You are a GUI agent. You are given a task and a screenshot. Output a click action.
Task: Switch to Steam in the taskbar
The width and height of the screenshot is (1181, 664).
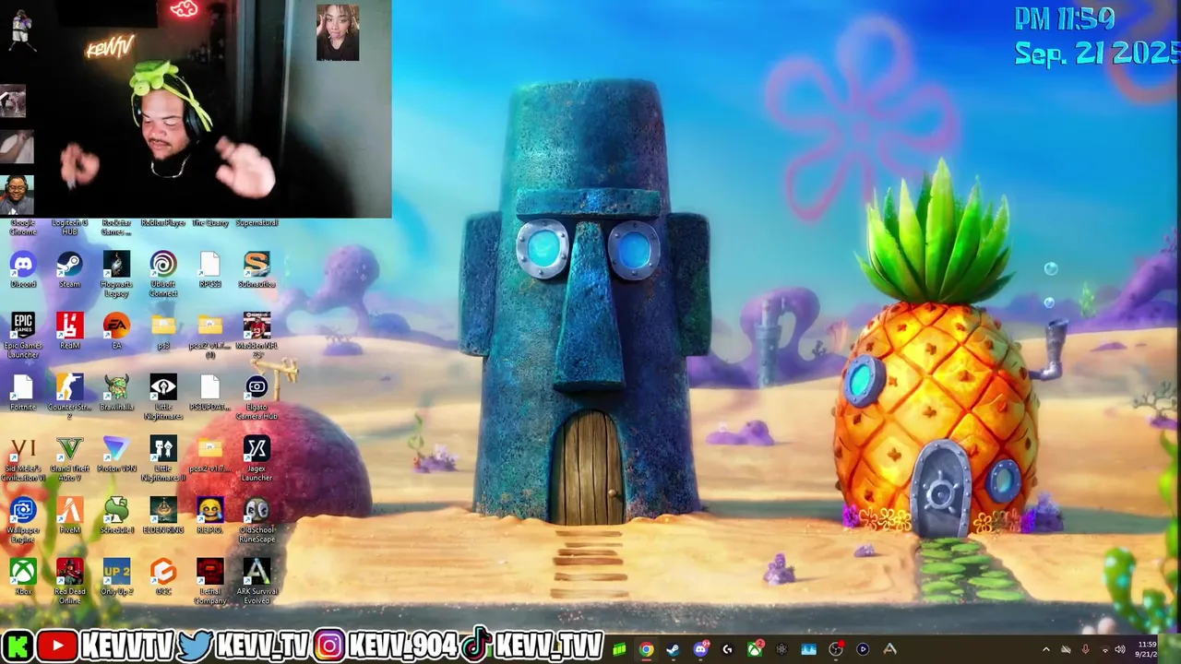coord(674,649)
